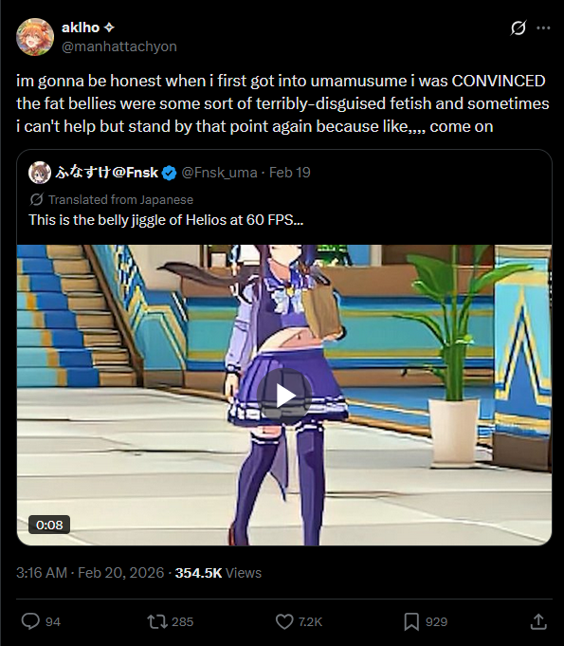Click the aklho display name

tap(81, 28)
